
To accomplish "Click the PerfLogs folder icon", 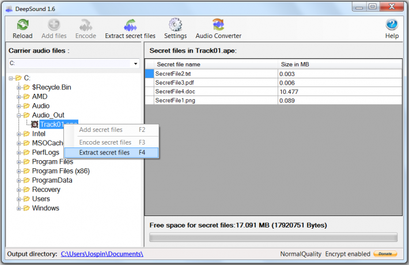I will (x=26, y=152).
